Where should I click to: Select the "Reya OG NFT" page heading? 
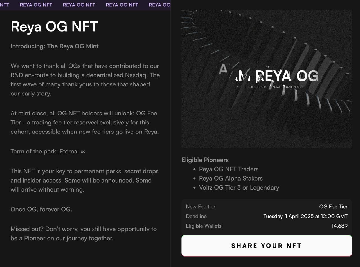point(54,26)
